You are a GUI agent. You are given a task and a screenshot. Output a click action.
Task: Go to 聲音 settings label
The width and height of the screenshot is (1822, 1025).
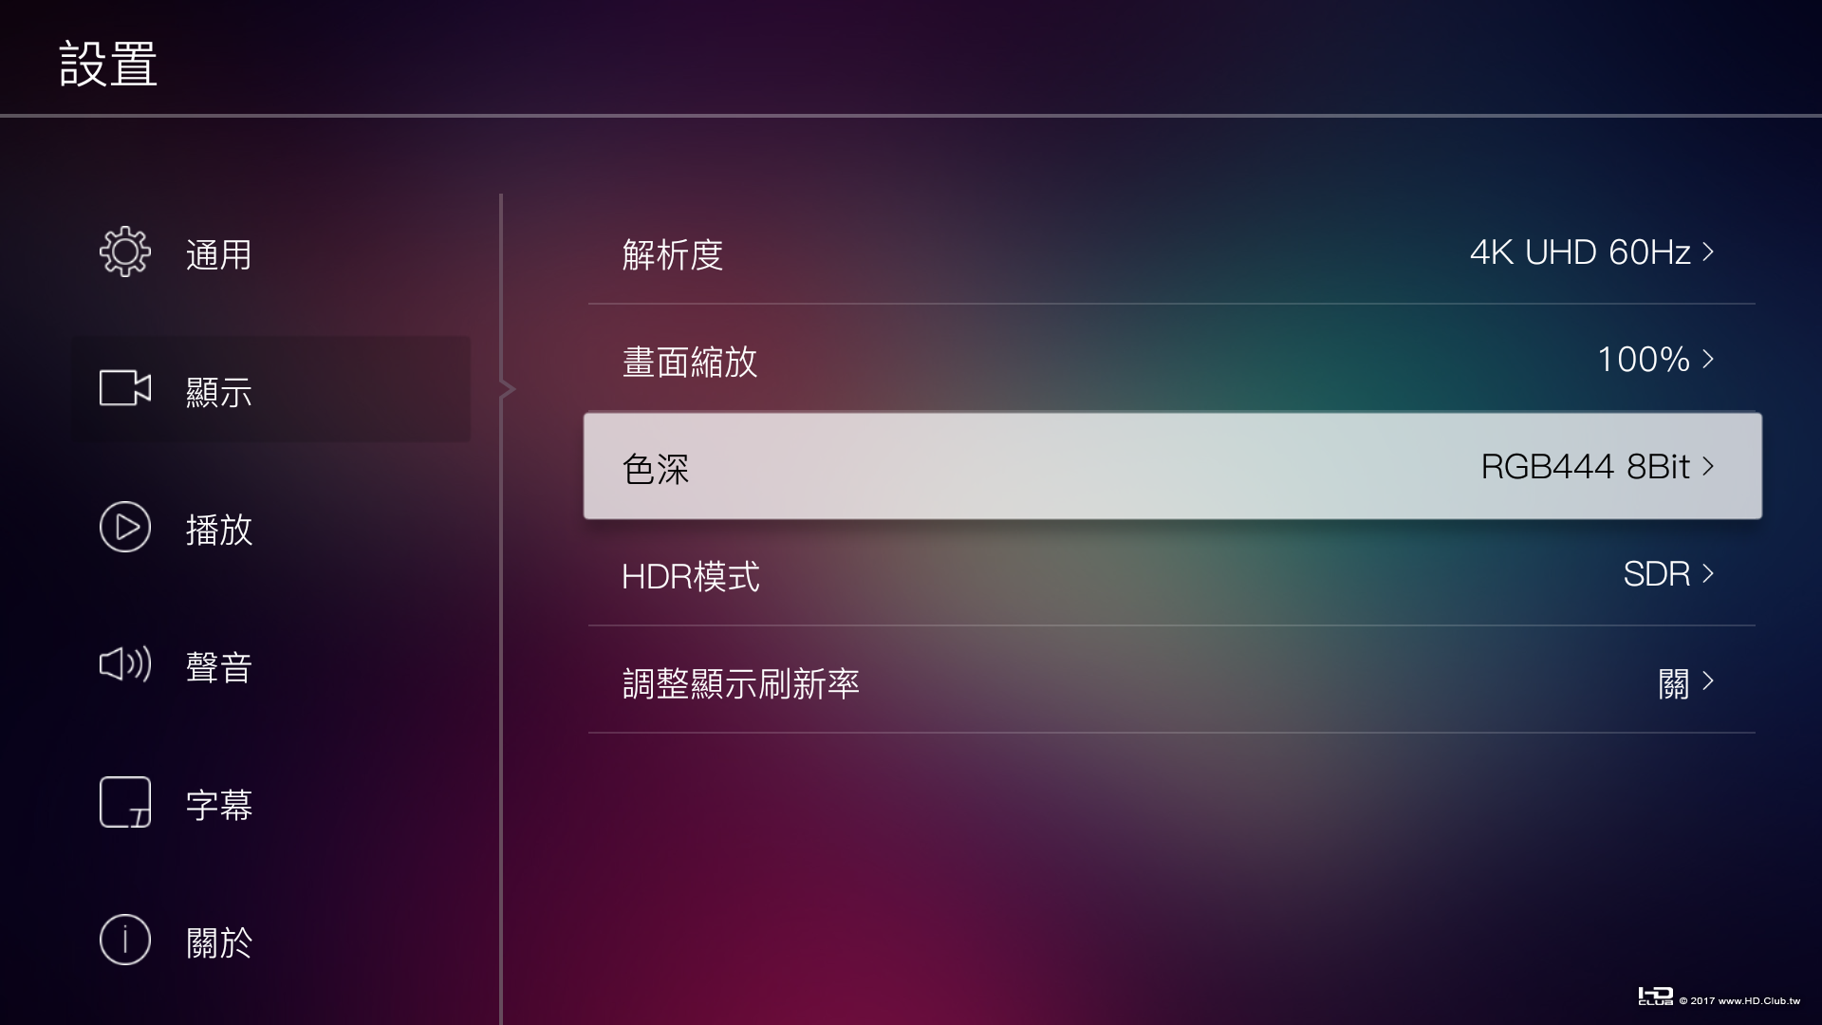219,667
